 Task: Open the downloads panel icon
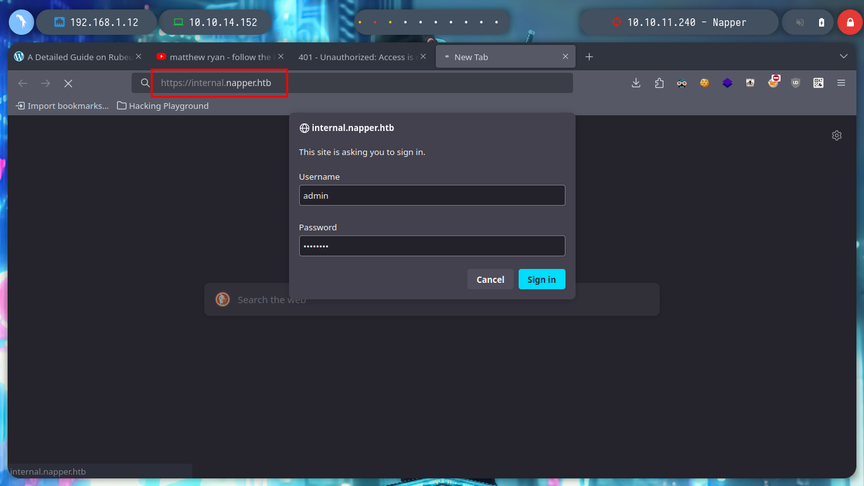tap(636, 83)
